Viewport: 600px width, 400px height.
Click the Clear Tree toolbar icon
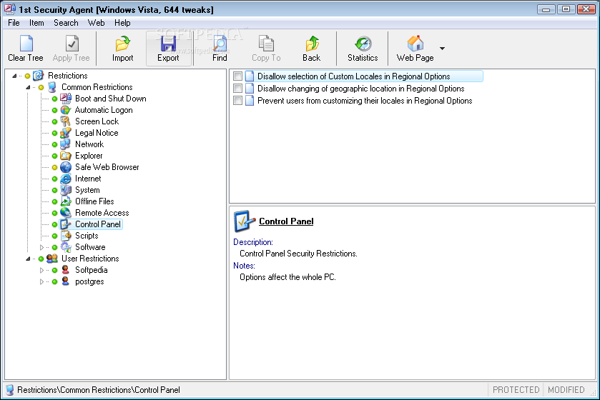point(26,43)
